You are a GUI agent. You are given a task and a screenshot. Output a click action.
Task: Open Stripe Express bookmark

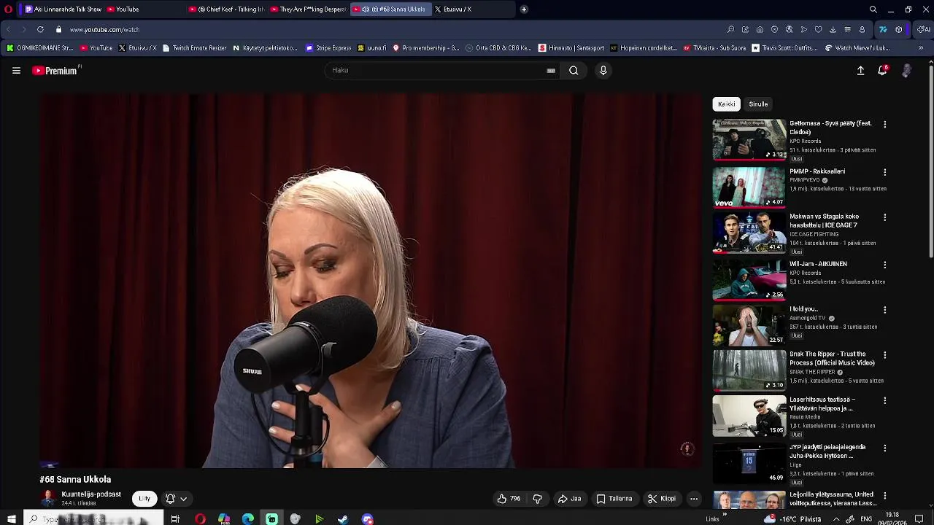click(x=328, y=48)
